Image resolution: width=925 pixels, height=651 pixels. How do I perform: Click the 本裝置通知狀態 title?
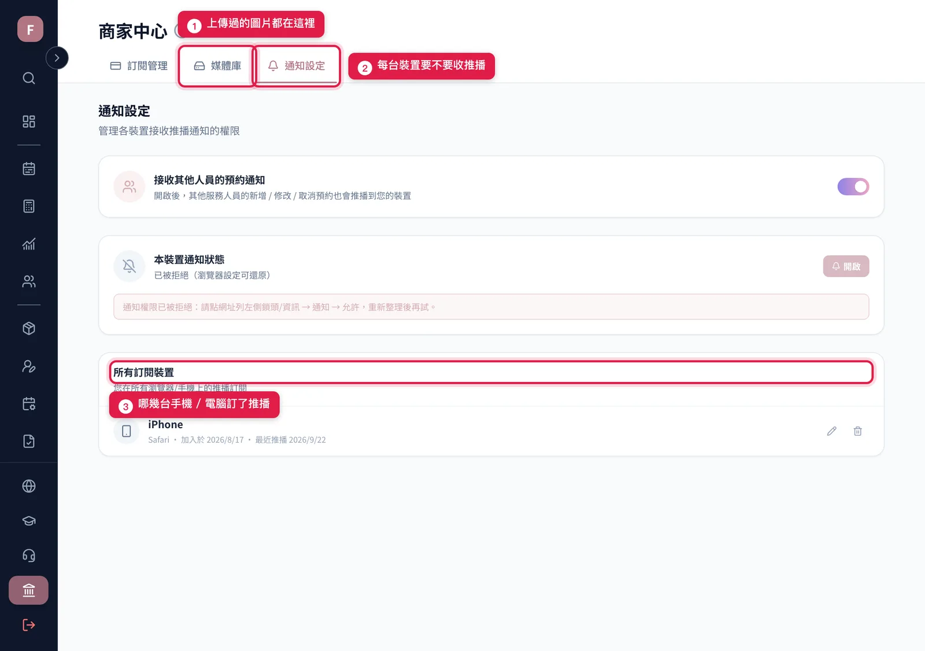pos(189,260)
